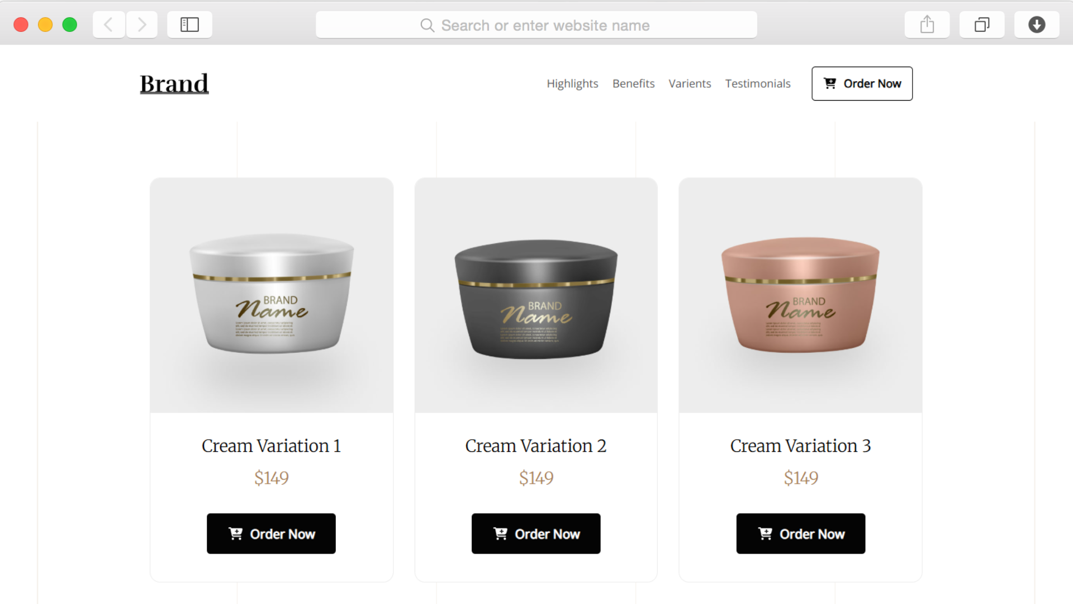This screenshot has height=604, width=1073.
Task: Open the Highlights nav item
Action: pos(572,83)
